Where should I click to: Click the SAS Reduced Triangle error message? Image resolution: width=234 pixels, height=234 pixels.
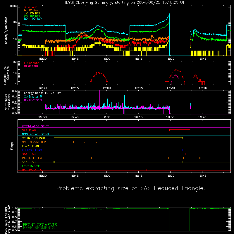130,188
